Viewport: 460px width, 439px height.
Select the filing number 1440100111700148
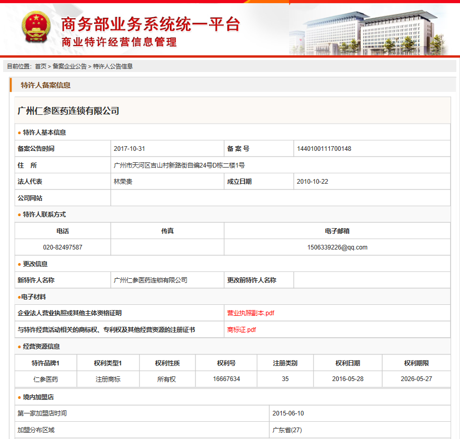click(324, 149)
